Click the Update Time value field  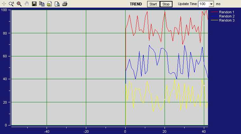[x=203, y=4]
